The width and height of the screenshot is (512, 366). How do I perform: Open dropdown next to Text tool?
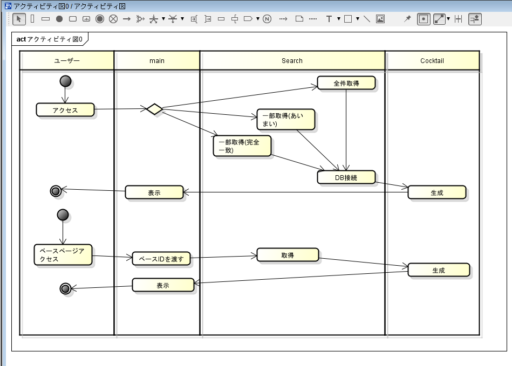pos(338,19)
